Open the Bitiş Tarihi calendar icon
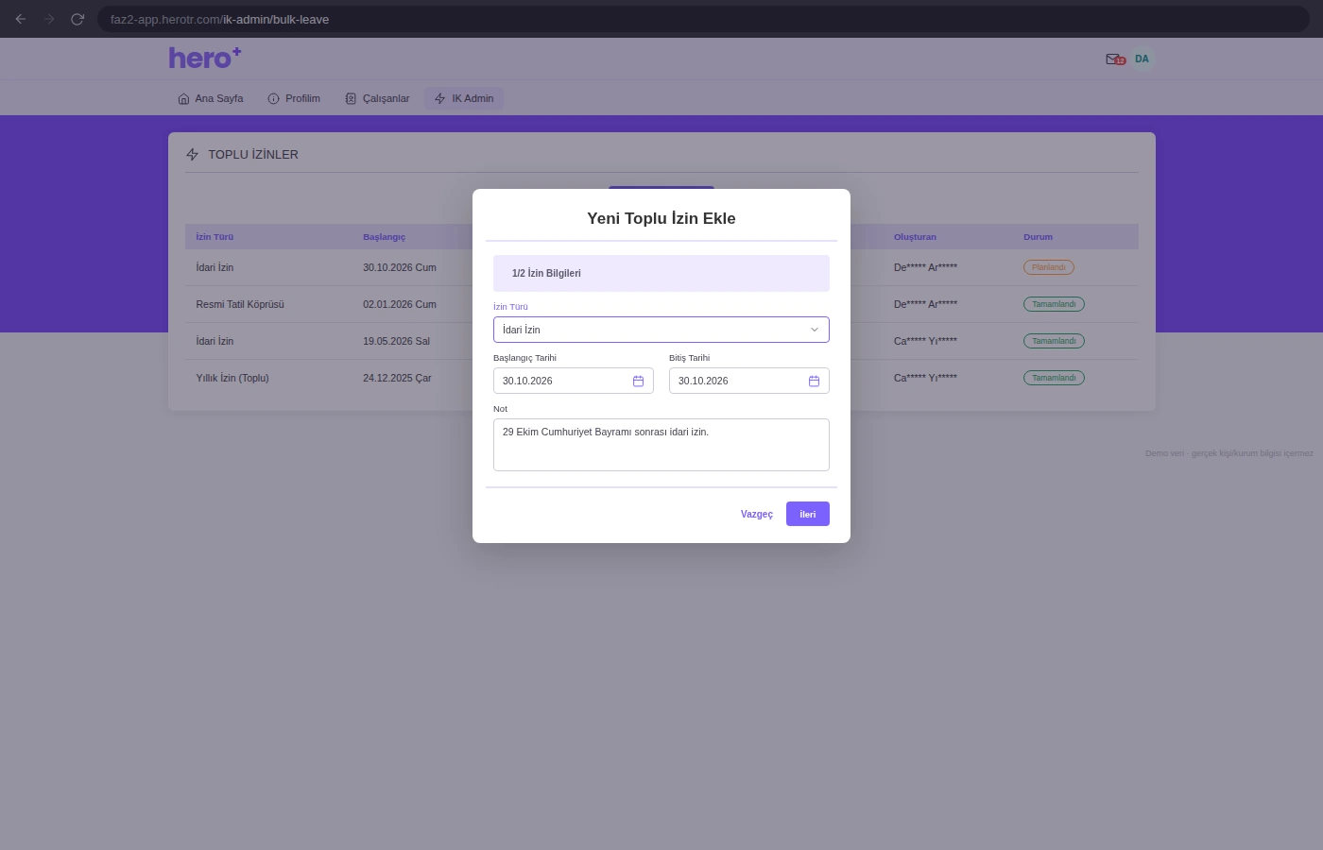The image size is (1323, 850). [x=814, y=381]
